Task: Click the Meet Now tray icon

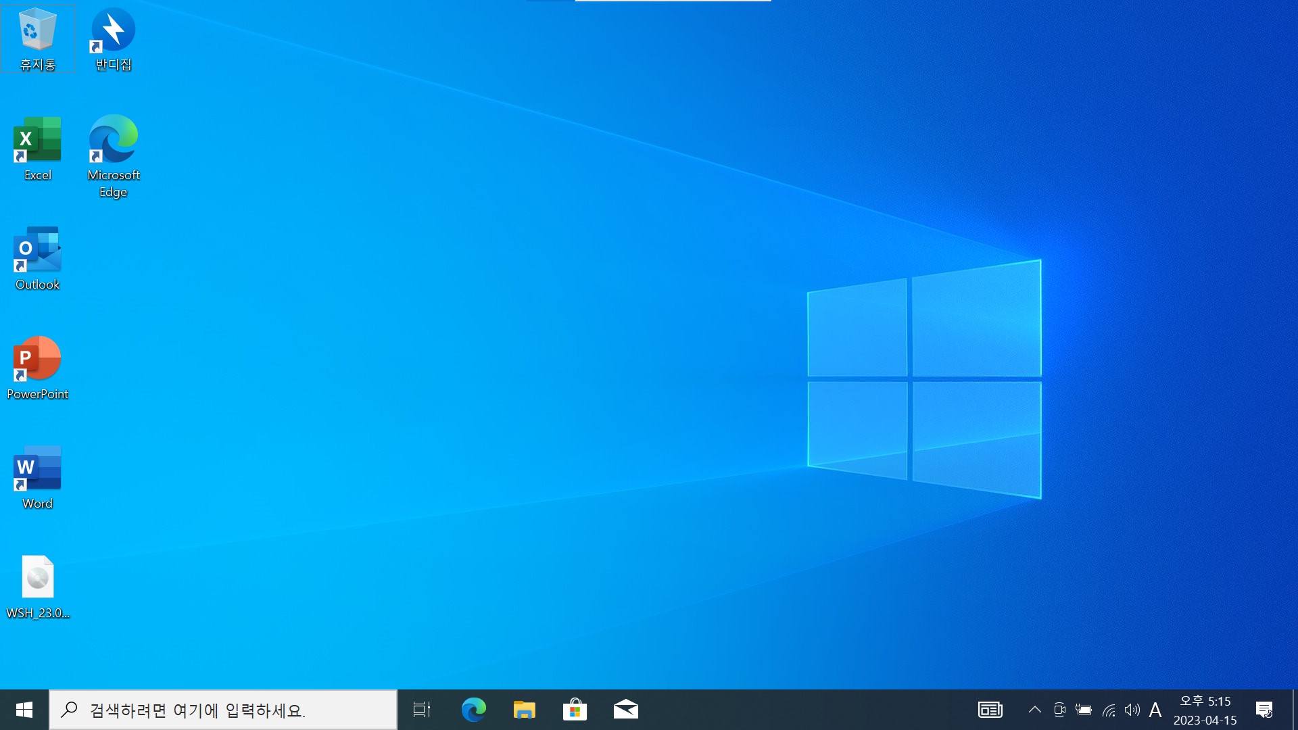Action: pyautogui.click(x=1059, y=710)
